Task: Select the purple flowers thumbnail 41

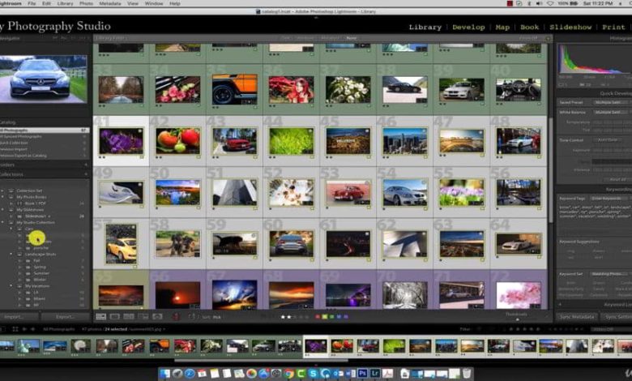Action: click(121, 141)
